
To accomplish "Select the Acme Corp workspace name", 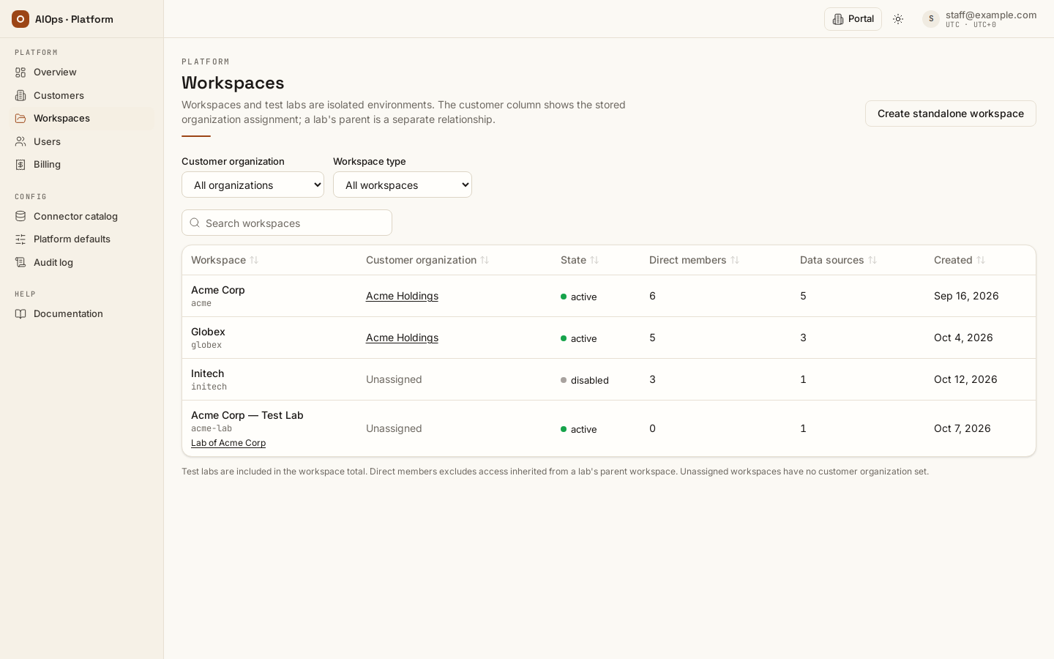I will [x=218, y=290].
